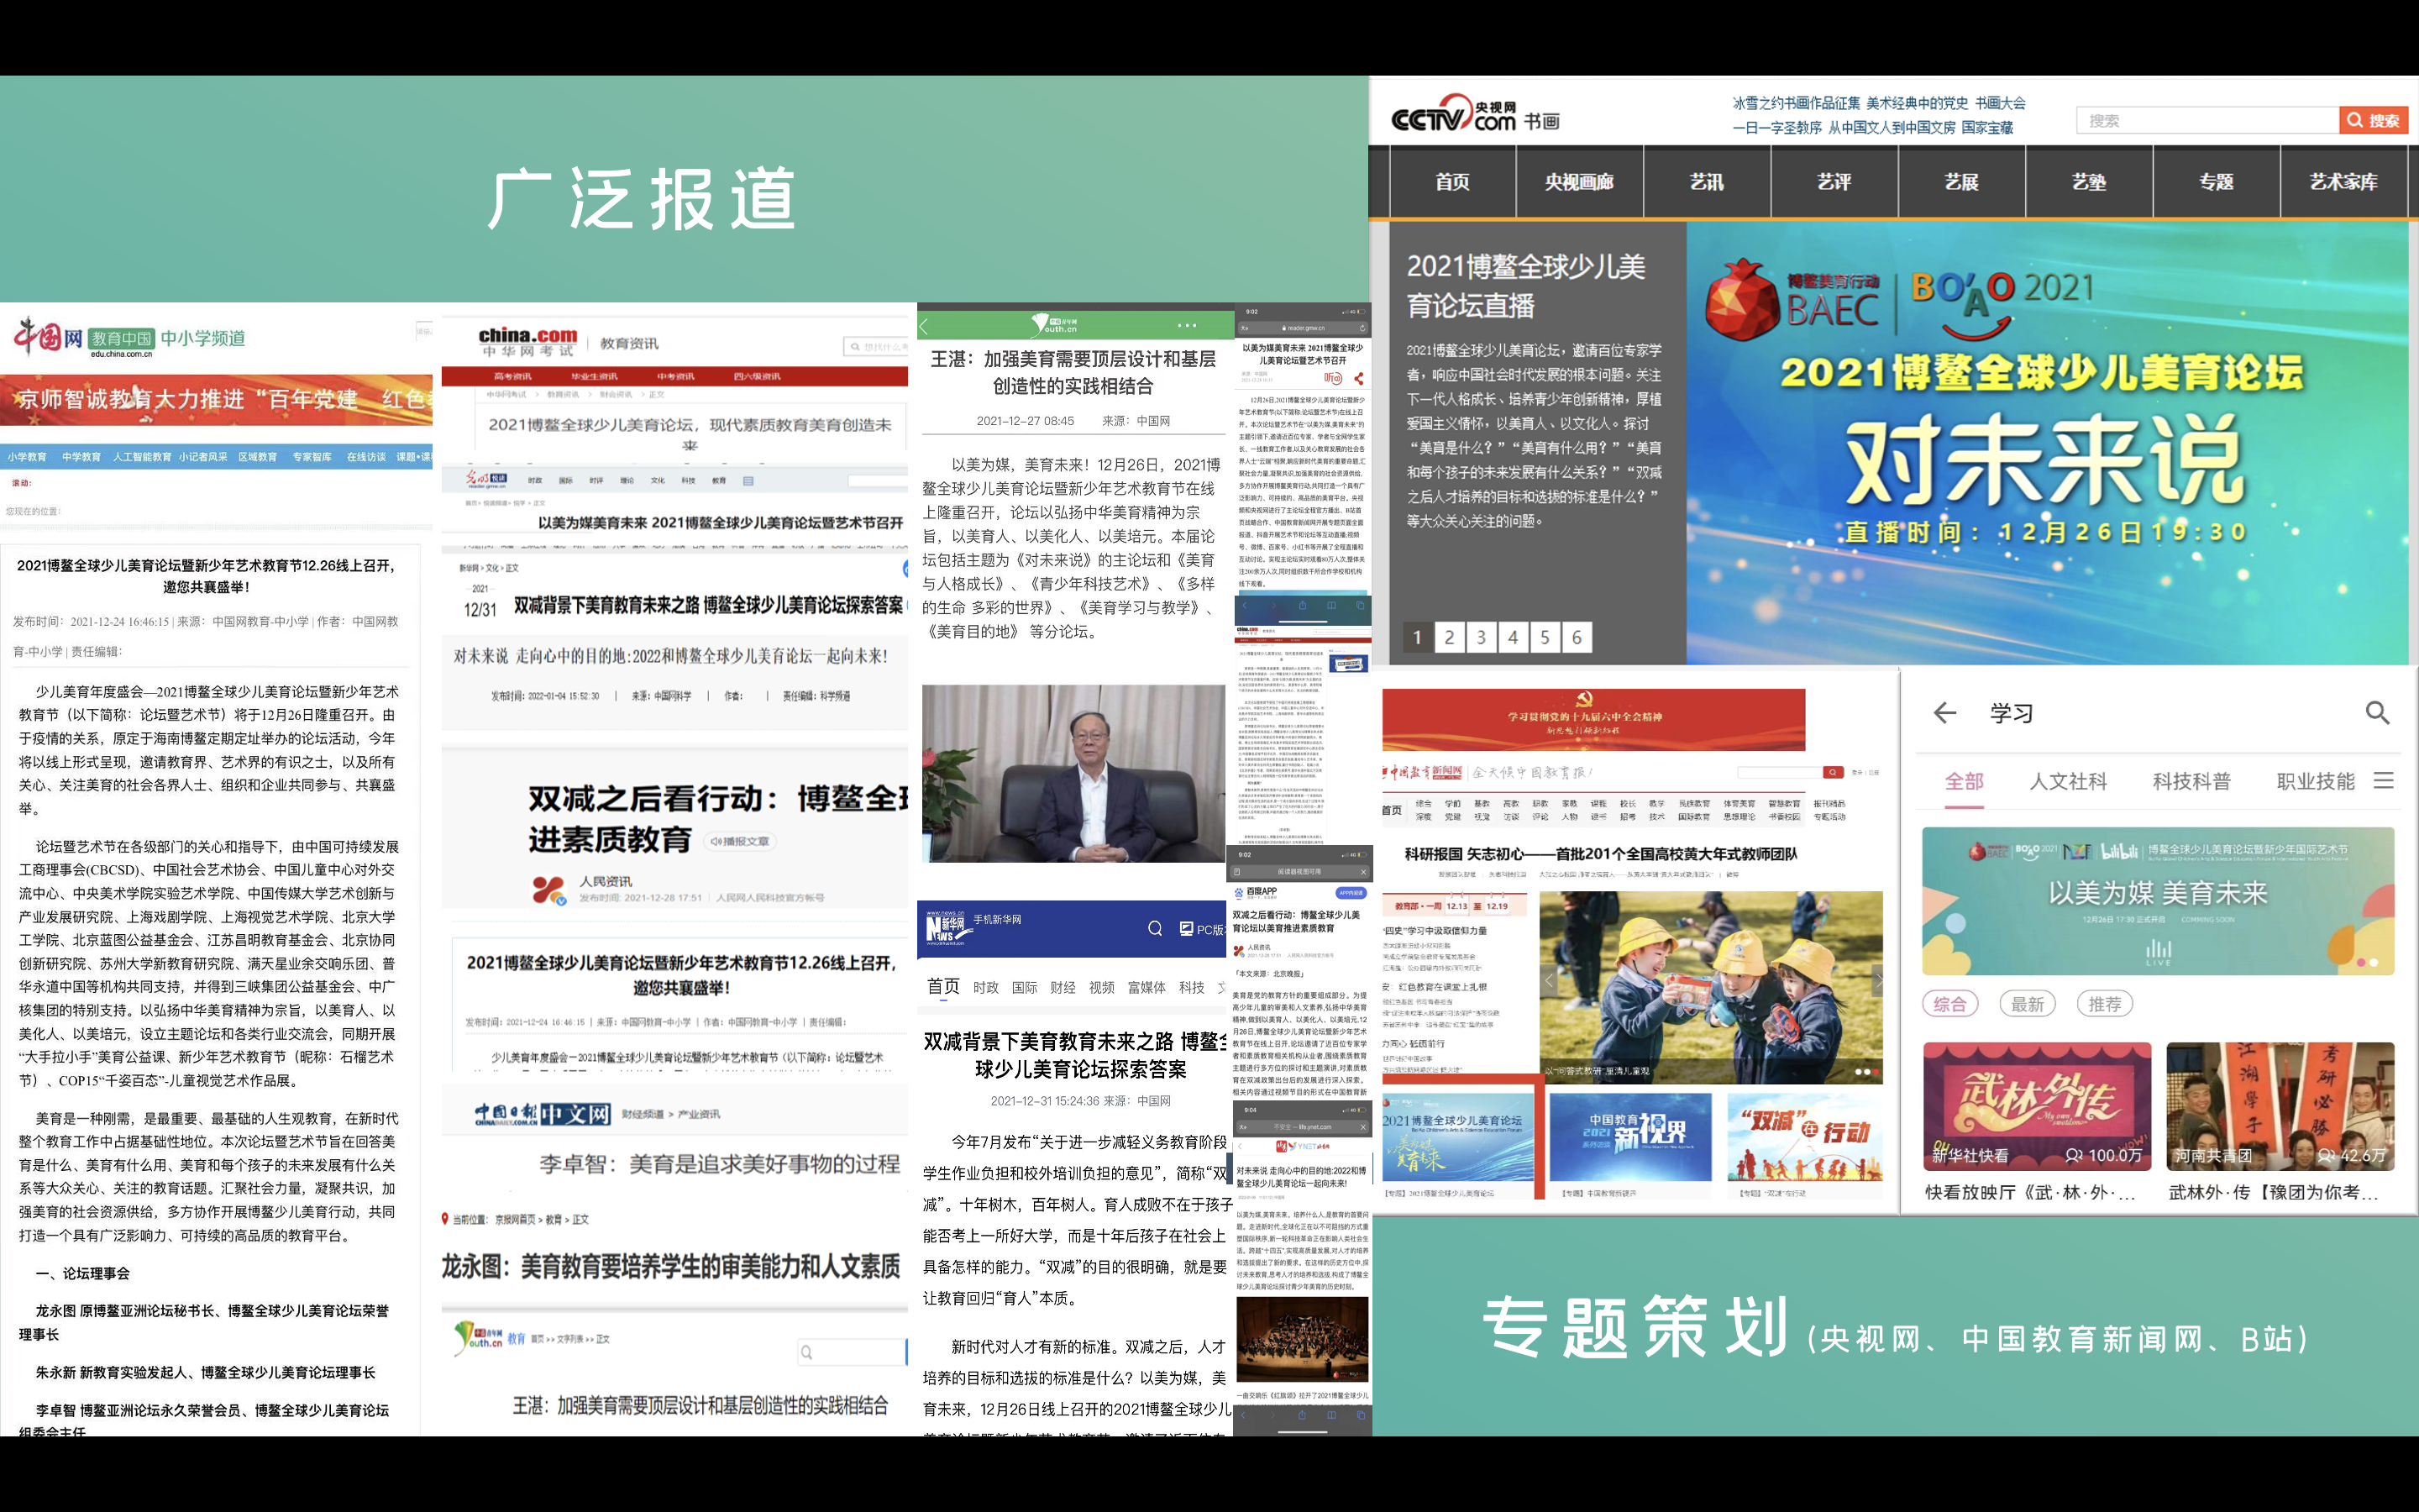Select slide number 4 in CCTV carousel
The width and height of the screenshot is (2419, 1512).
pyautogui.click(x=1514, y=637)
